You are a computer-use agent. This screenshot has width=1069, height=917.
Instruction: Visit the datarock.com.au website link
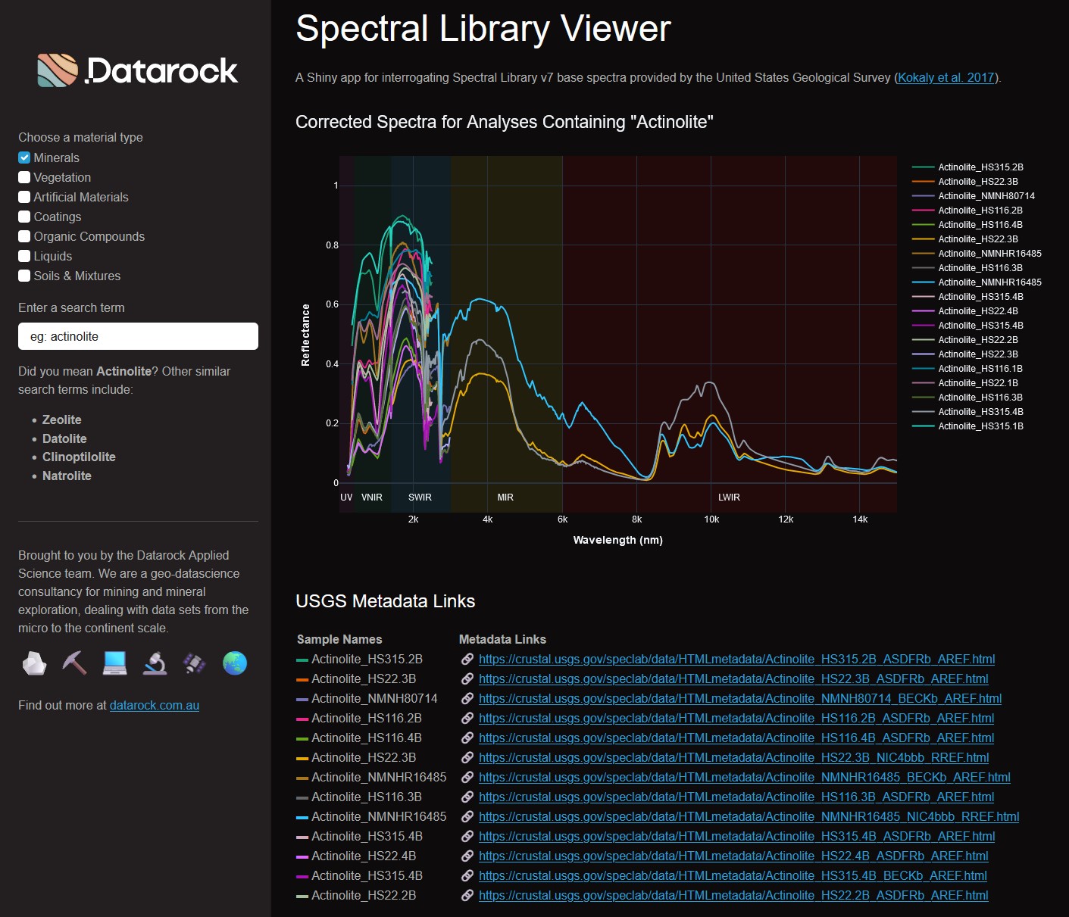pyautogui.click(x=155, y=705)
